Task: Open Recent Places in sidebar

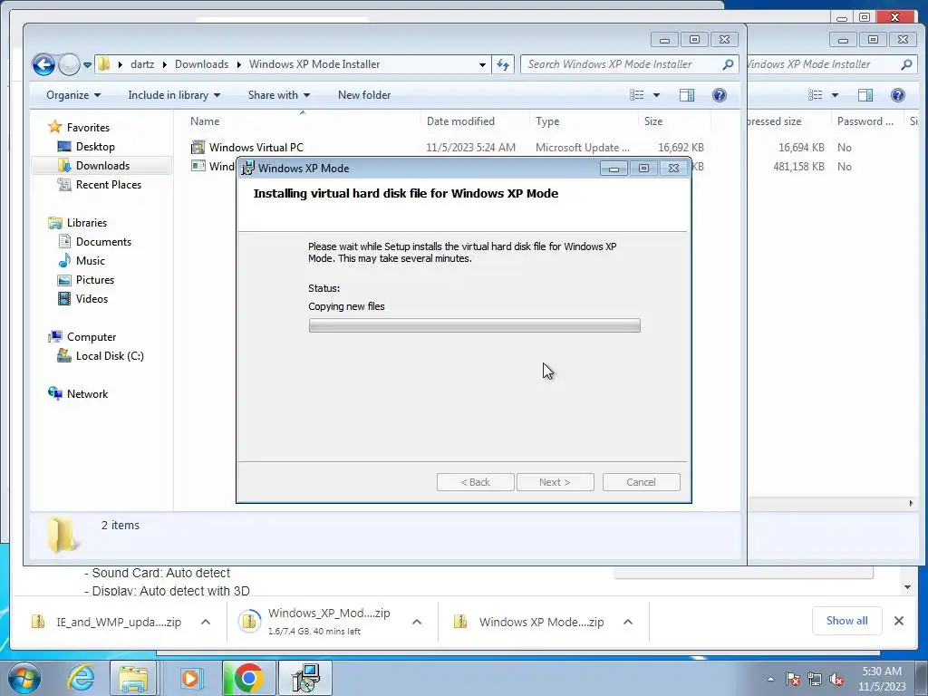Action: pos(108,185)
